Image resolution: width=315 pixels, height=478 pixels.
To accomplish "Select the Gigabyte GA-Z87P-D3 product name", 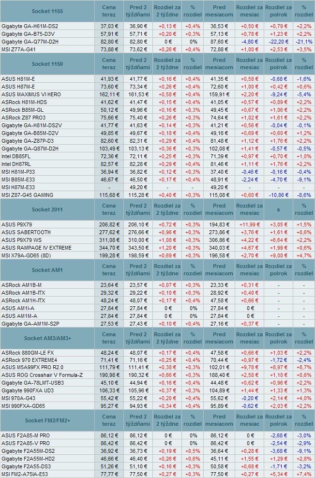I will pos(28,141).
